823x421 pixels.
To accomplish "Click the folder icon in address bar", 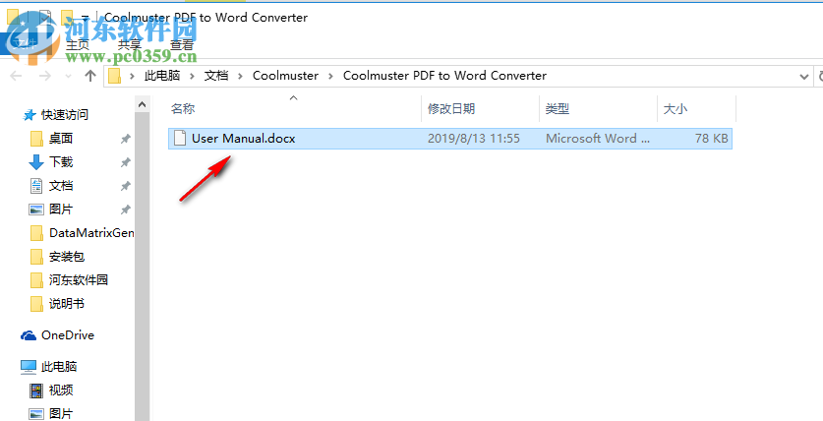I will coord(114,76).
